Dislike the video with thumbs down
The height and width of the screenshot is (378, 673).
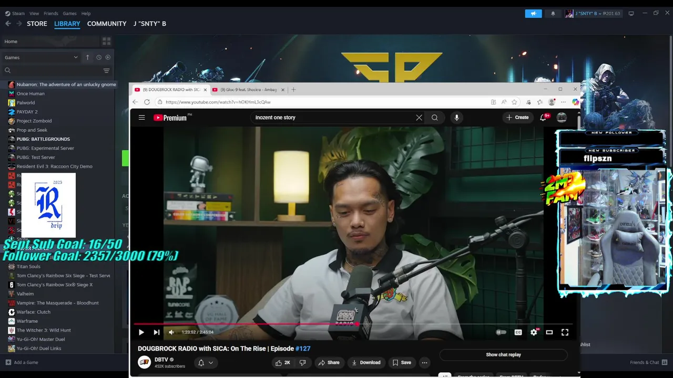click(302, 363)
